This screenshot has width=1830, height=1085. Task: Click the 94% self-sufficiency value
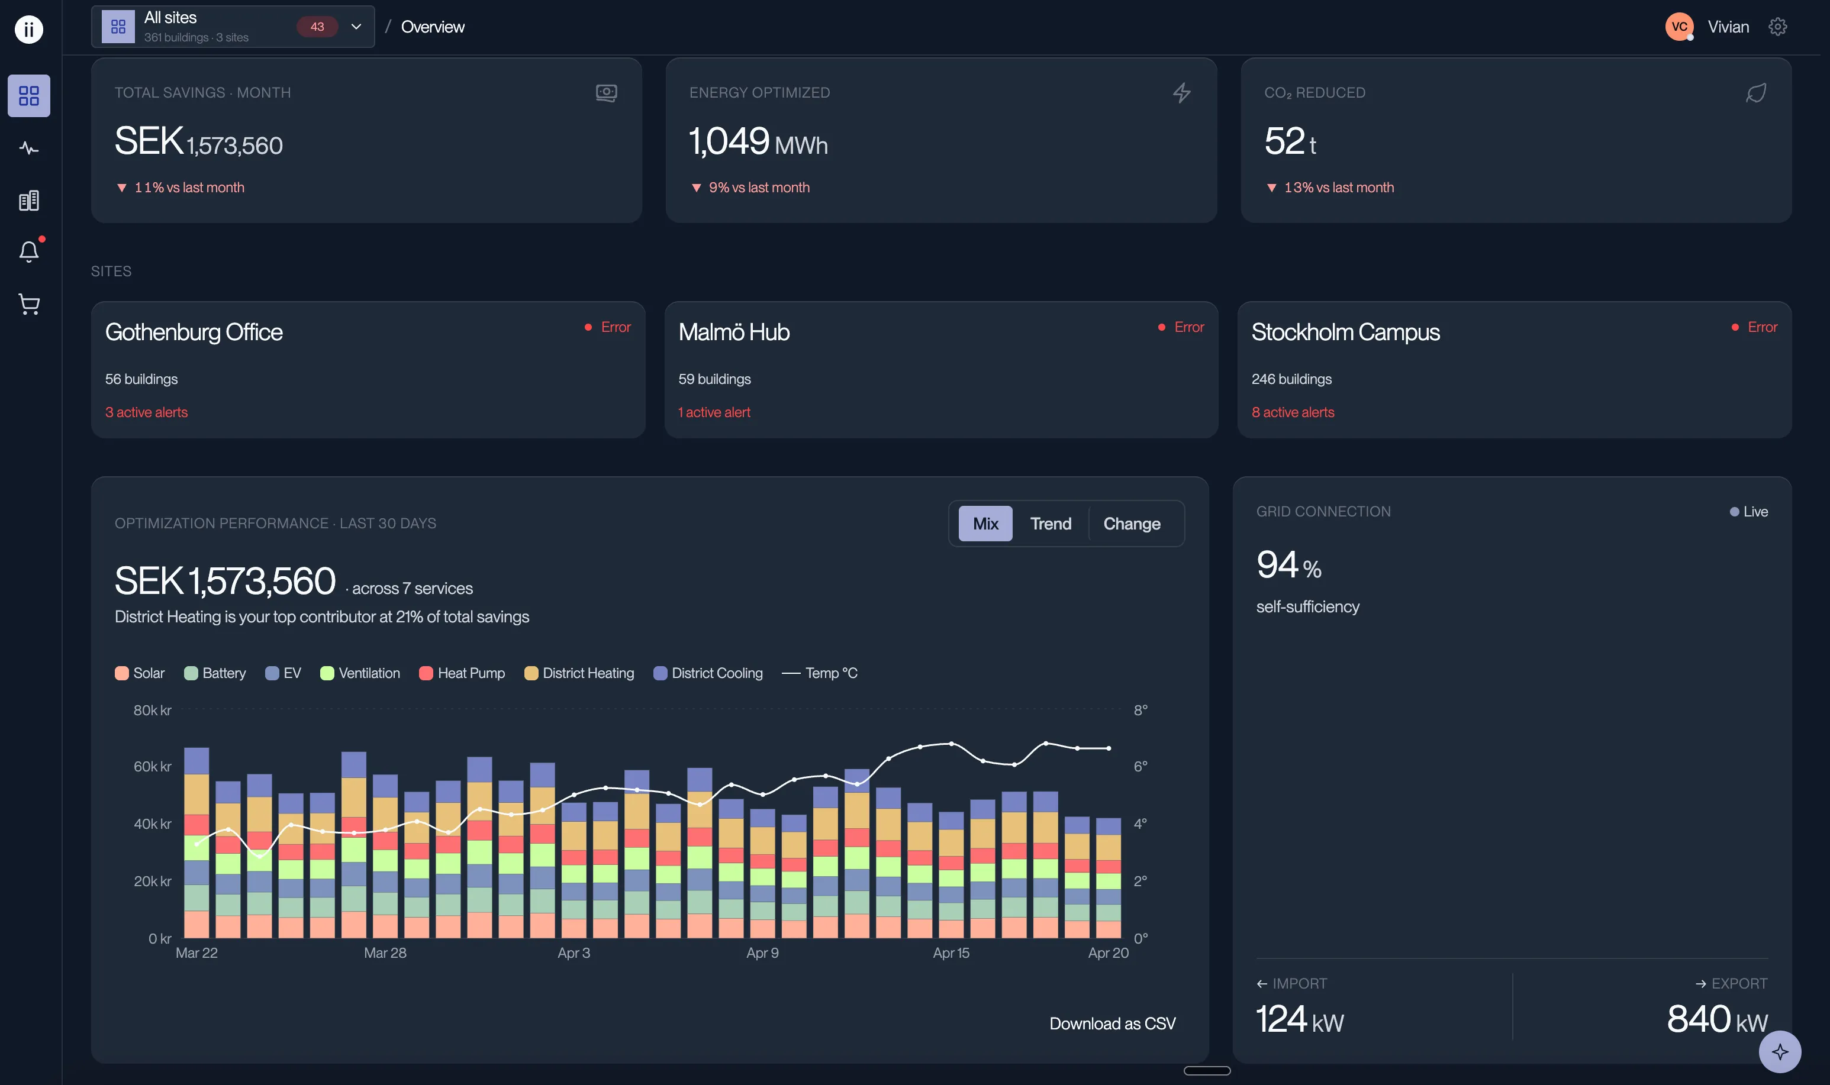point(1288,565)
